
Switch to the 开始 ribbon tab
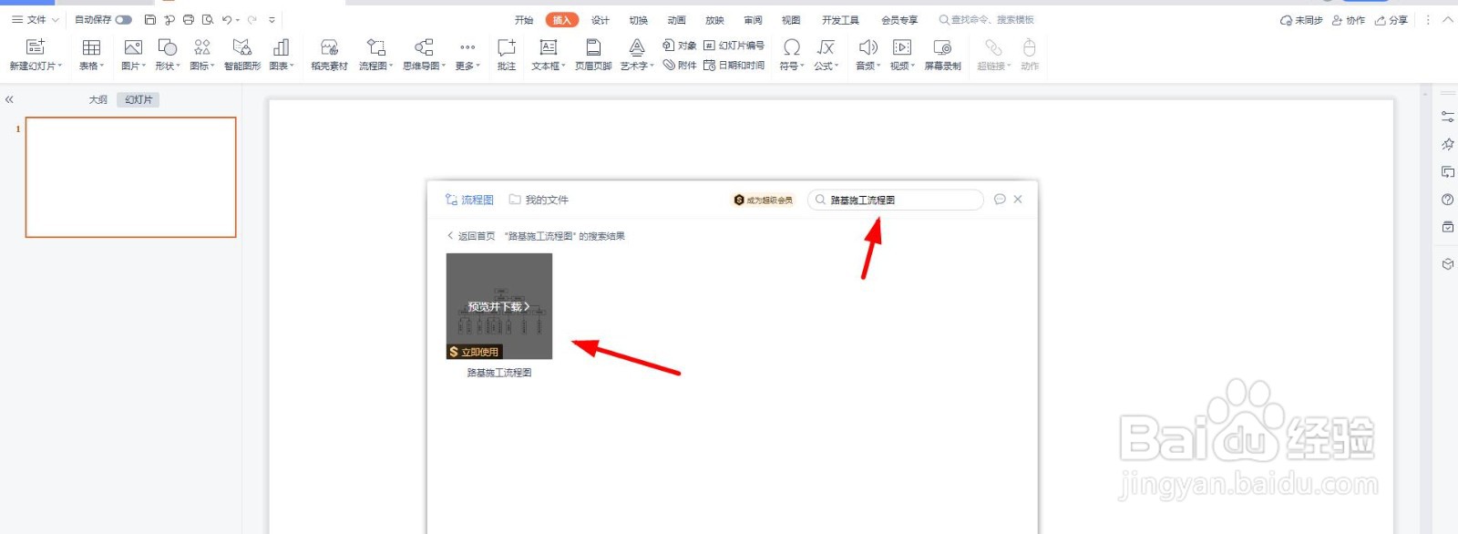[x=523, y=20]
